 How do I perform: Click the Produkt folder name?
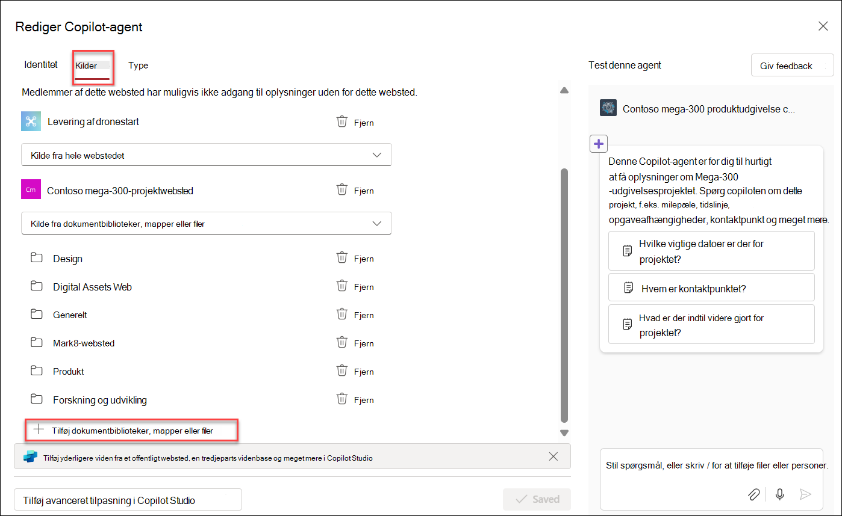[69, 371]
